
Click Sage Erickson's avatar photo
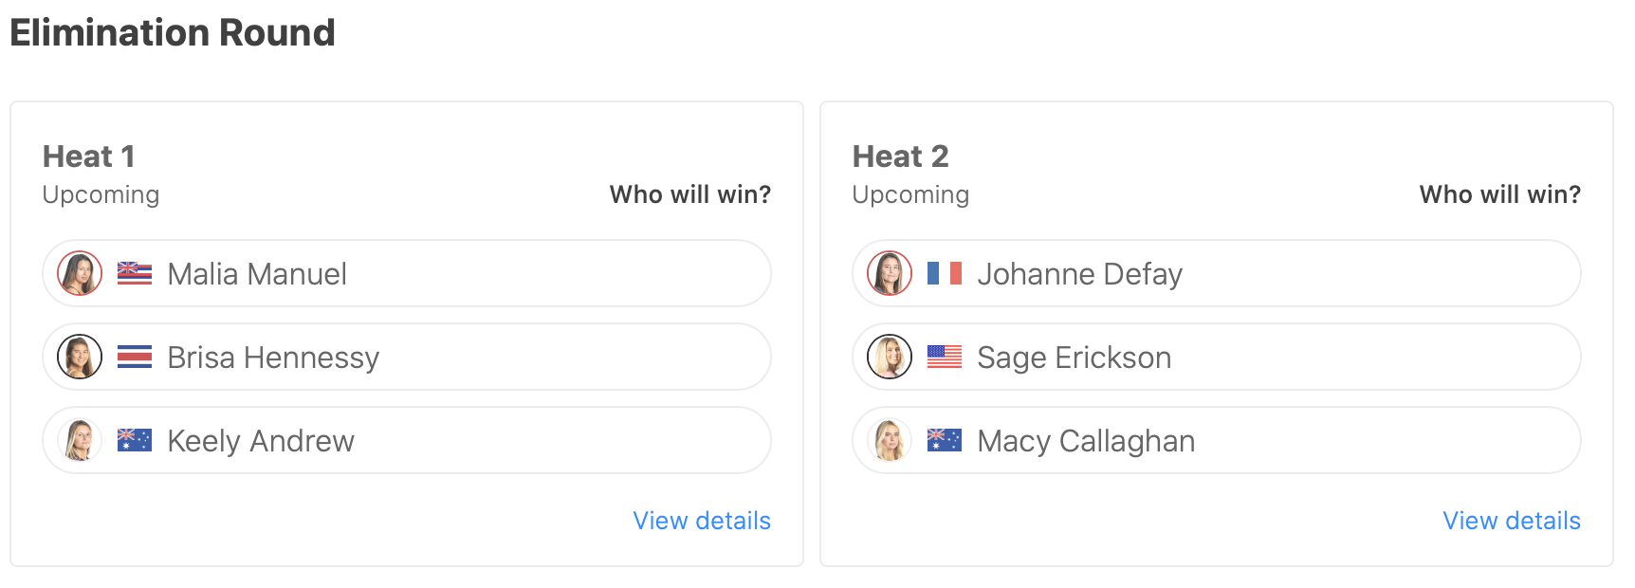pos(890,357)
